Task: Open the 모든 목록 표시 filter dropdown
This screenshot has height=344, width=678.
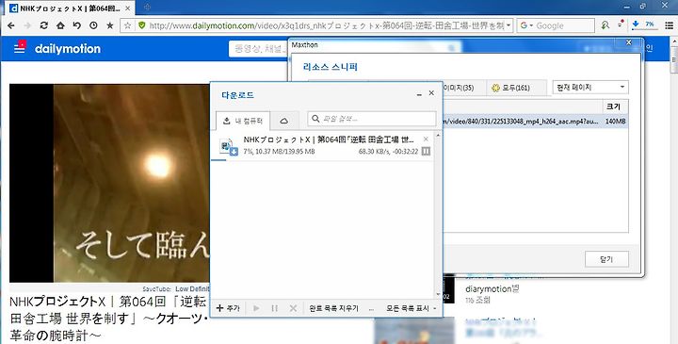Action: [x=412, y=308]
